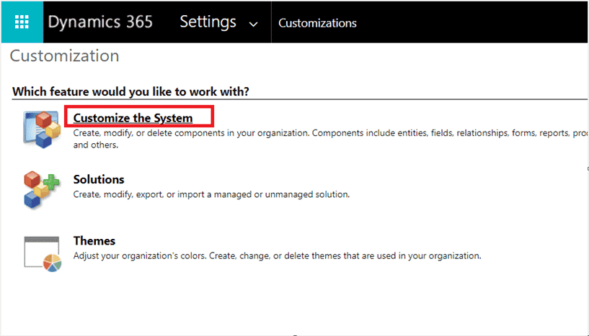The height and width of the screenshot is (336, 589).
Task: Expand the Settings dropdown chevron
Action: (x=254, y=24)
